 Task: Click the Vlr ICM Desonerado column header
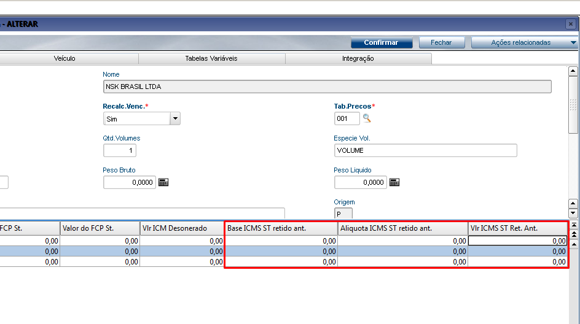coord(182,228)
